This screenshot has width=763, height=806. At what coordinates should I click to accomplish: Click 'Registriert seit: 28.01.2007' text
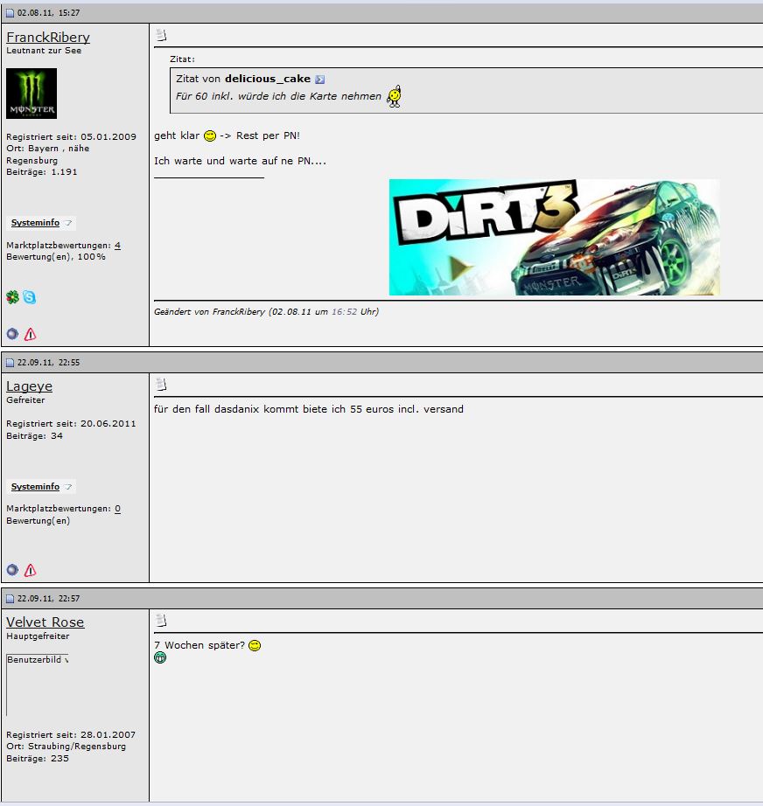71,734
